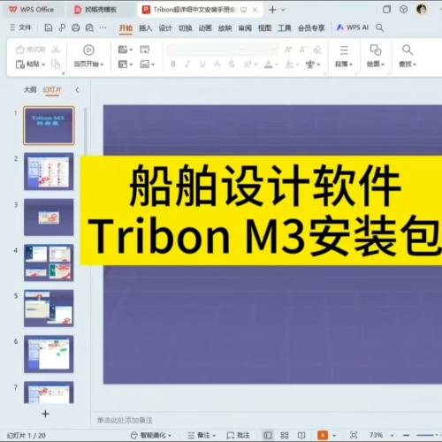The width and height of the screenshot is (442, 442).
Task: Open the WPS Office home tab
Action: click(x=32, y=10)
